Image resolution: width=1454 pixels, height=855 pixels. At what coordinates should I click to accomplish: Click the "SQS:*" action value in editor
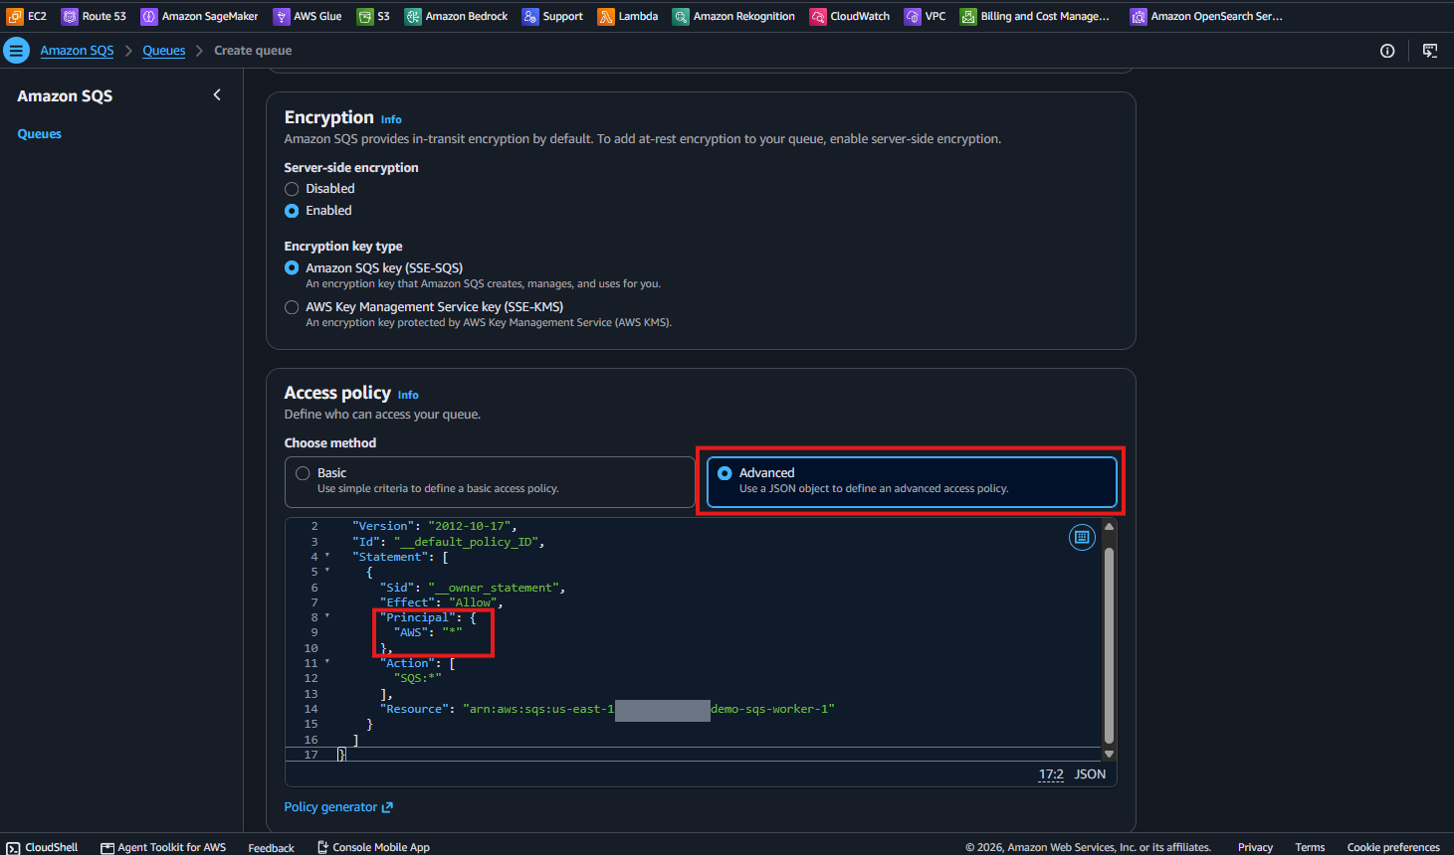point(417,678)
